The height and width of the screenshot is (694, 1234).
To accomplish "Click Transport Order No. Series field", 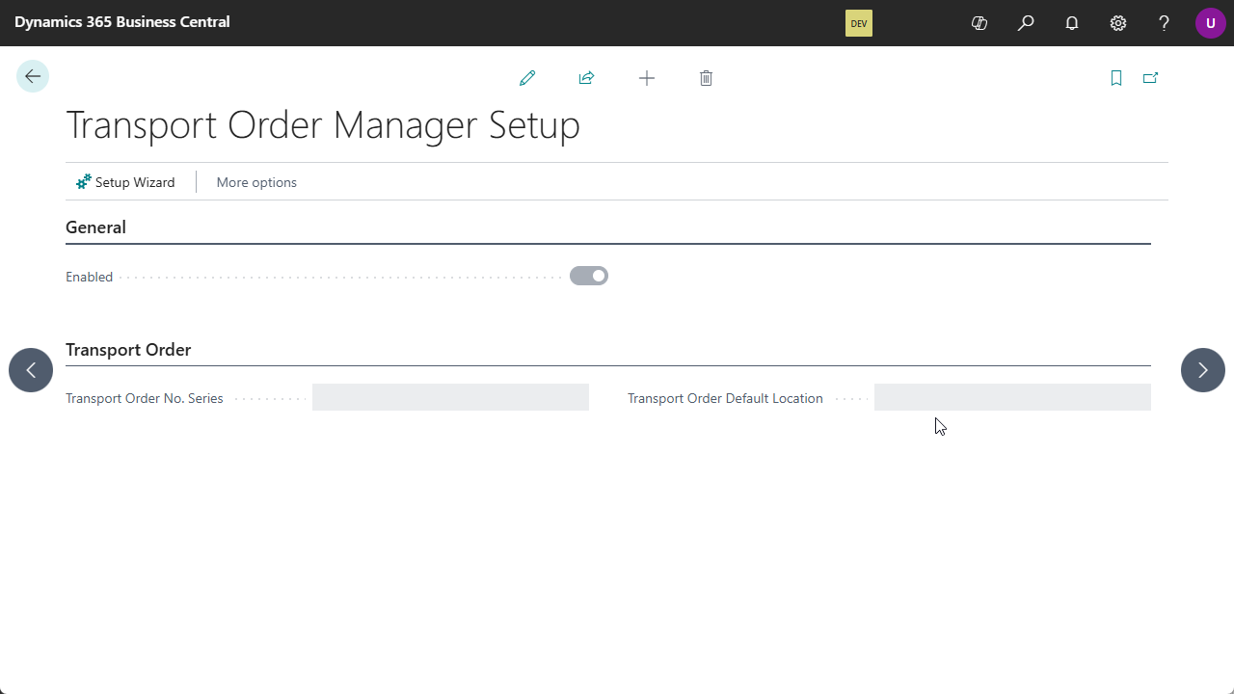I will [x=450, y=397].
